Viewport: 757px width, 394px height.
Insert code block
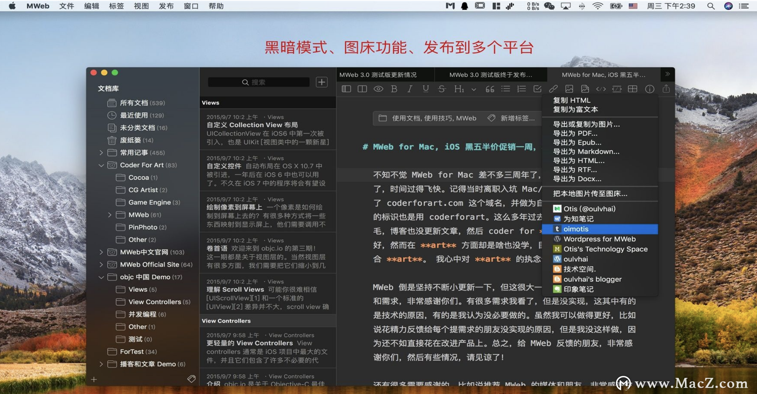pyautogui.click(x=617, y=89)
